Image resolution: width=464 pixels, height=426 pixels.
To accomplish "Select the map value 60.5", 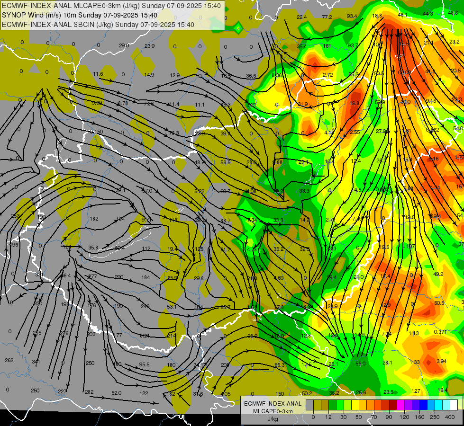I will (x=439, y=303).
